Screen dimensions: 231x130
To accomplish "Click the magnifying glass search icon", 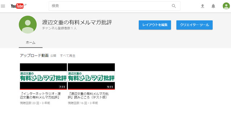I will (174, 6).
